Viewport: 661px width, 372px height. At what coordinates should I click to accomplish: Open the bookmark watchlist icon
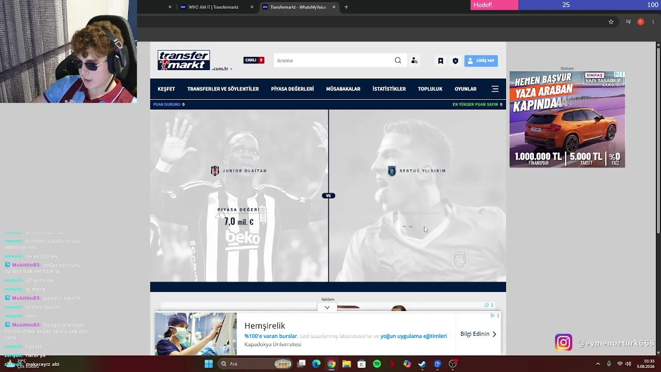[440, 60]
